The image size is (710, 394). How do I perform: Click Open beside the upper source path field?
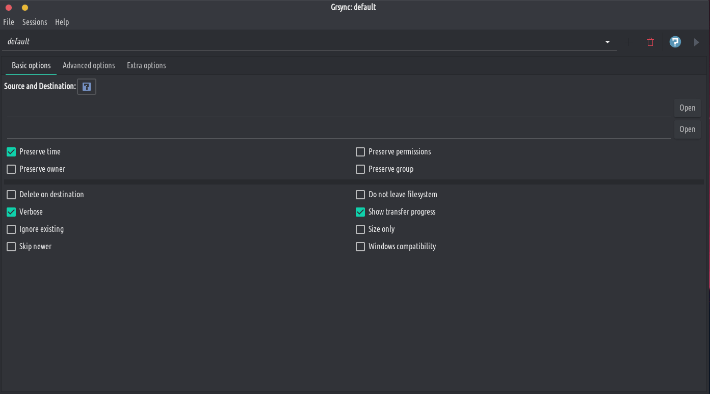pos(687,108)
